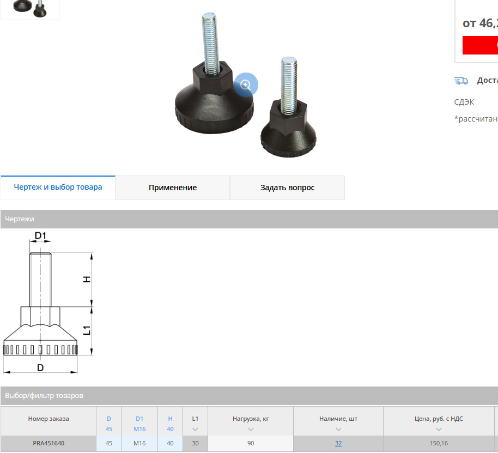Expand the Нагрузка, кг filter chevron
The image size is (498, 453).
point(251,429)
